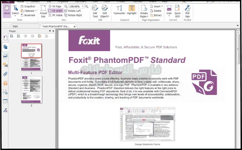Open the Security lock panel icon
The height and width of the screenshot is (150, 242).
pyautogui.click(x=5, y=83)
